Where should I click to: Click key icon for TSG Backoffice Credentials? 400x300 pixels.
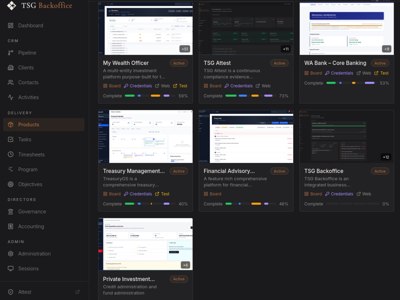tap(327, 194)
